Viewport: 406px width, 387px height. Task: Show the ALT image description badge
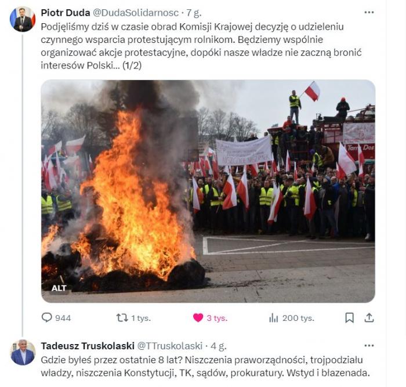(59, 288)
